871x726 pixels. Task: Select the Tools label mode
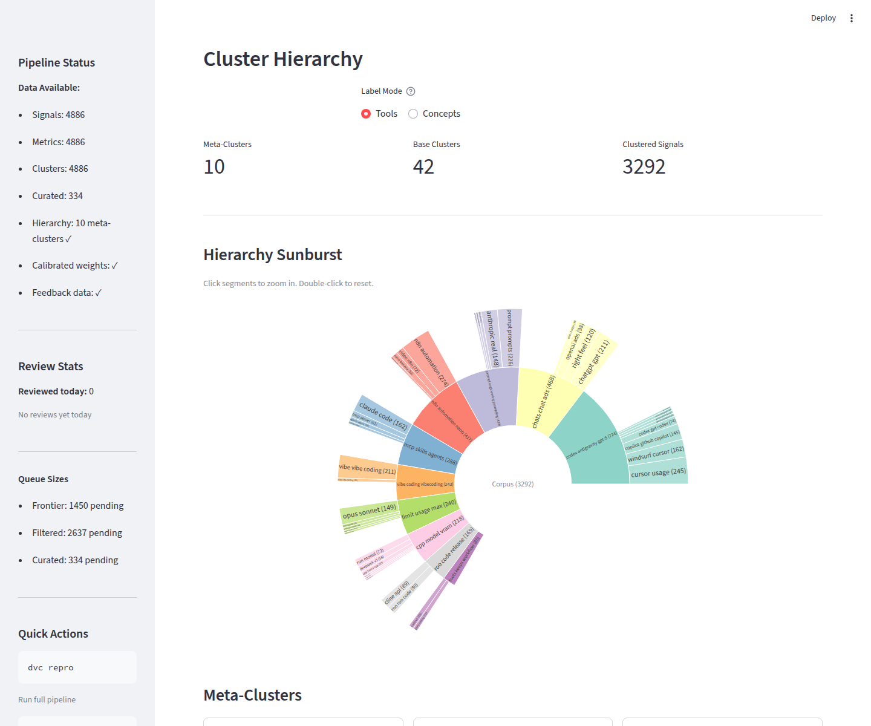(366, 114)
